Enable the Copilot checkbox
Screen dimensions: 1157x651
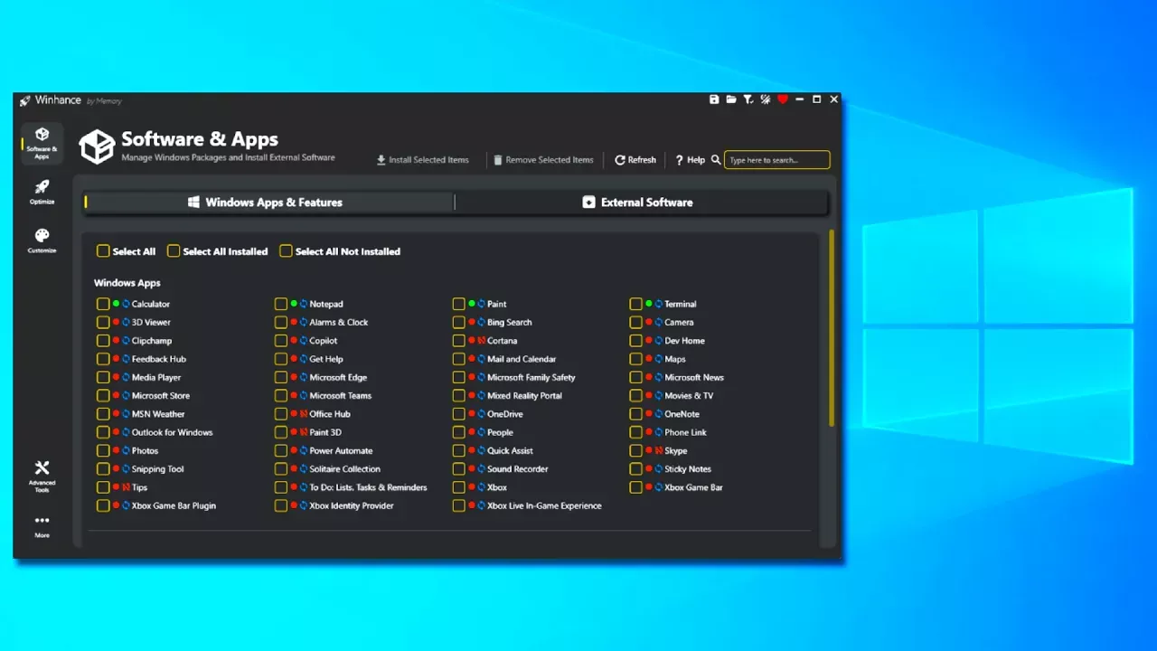(281, 341)
